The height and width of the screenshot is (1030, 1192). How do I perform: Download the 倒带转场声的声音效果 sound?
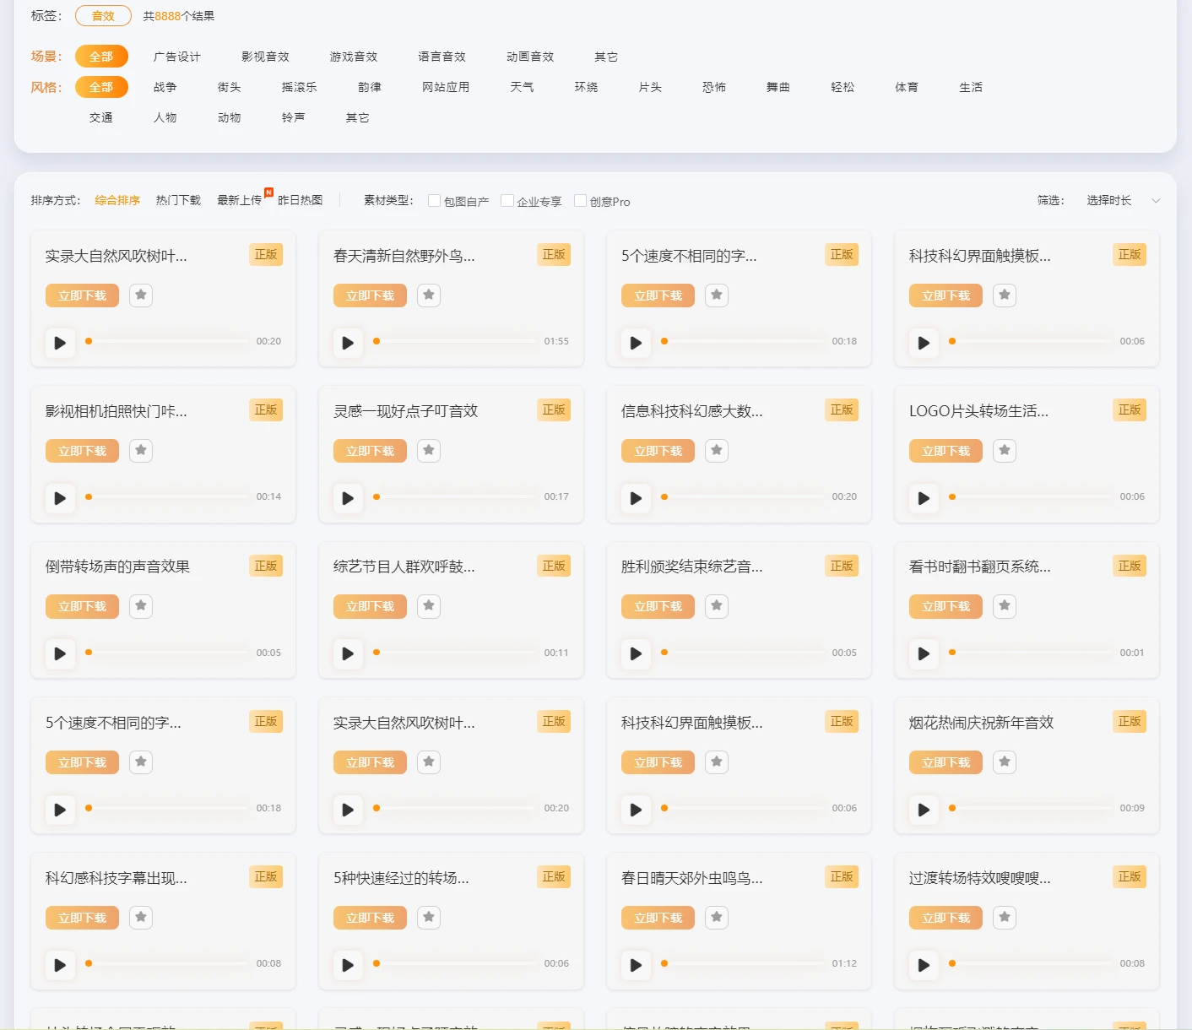[82, 606]
